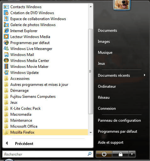Viewport: 150px width, 161px height.
Task: Open Aide et support link
Action: 110,142
